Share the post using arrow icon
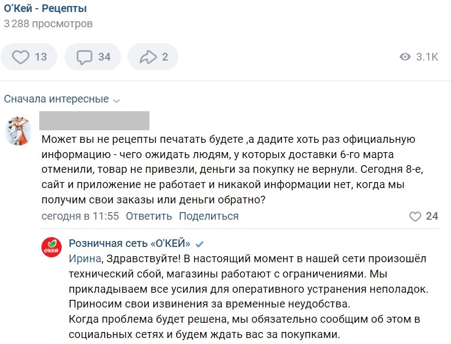 (x=148, y=57)
